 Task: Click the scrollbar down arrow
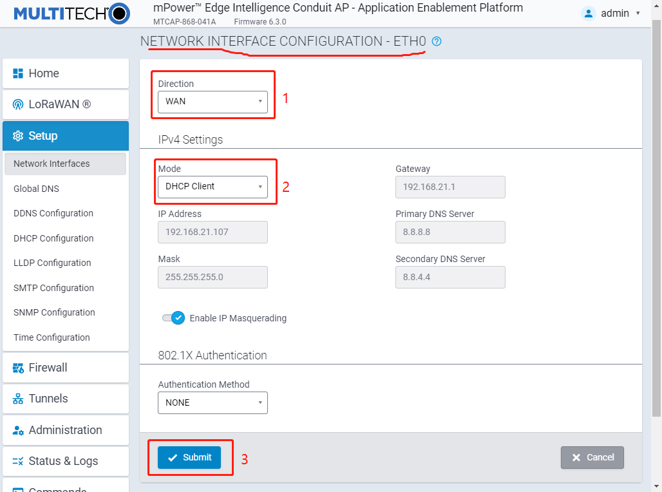(656, 486)
